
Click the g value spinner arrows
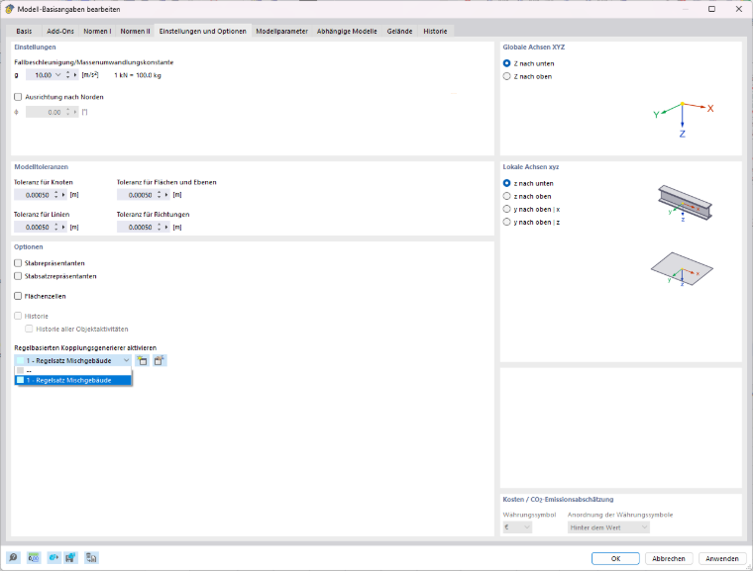pyautogui.click(x=67, y=75)
